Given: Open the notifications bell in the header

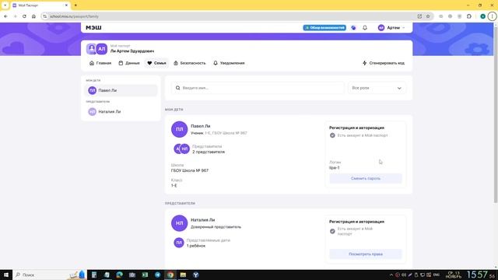Looking at the screenshot, I should pyautogui.click(x=365, y=28).
